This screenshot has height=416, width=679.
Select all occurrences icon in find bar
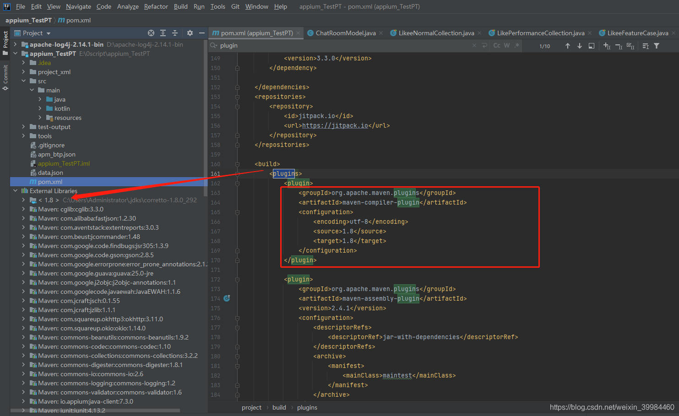630,46
